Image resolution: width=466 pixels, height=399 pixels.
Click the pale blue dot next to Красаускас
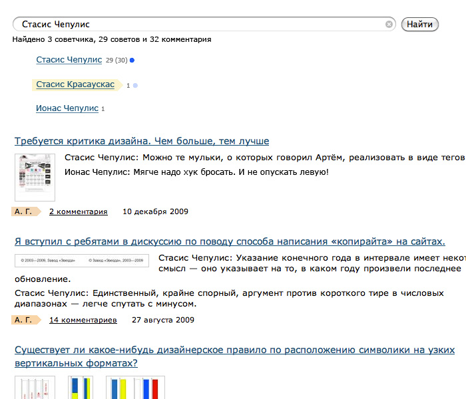pyautogui.click(x=135, y=86)
